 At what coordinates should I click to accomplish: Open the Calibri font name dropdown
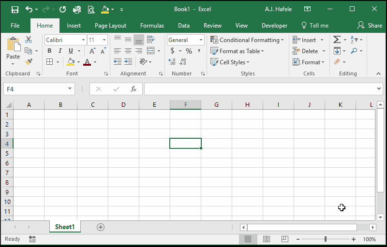click(83, 40)
